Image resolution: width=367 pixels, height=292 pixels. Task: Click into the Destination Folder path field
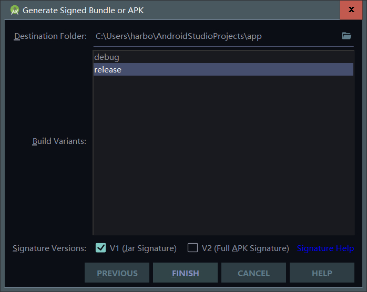coord(217,36)
